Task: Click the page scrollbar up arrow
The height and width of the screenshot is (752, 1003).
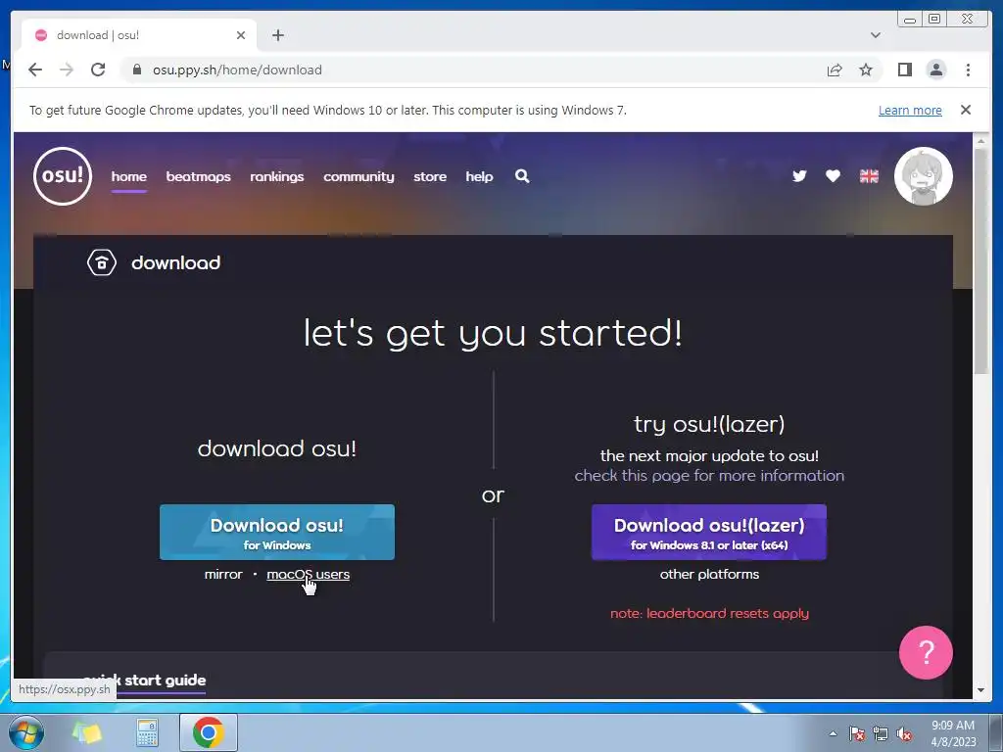Action: [980, 141]
